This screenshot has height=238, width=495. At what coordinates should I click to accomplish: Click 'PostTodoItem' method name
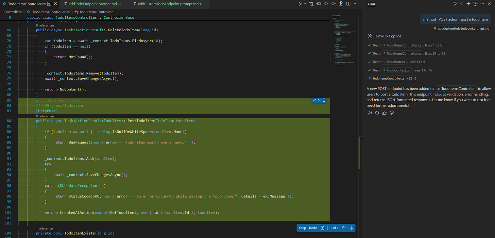(x=141, y=121)
